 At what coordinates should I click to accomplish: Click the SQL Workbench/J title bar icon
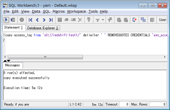point(5,5)
